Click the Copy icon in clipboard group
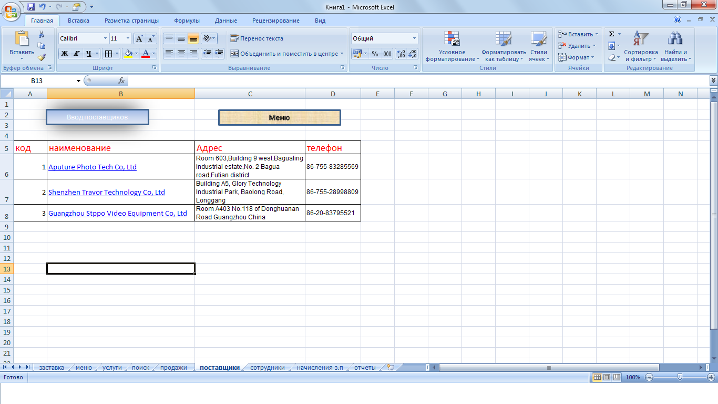Screen dimensions: 718x404 (x=42, y=46)
